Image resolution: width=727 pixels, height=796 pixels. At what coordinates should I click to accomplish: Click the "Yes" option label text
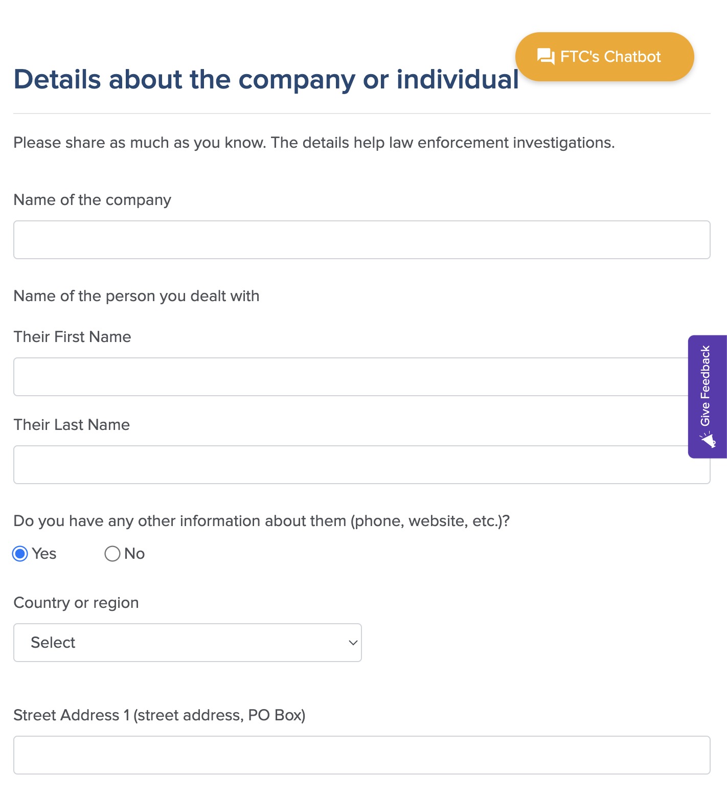(x=44, y=554)
